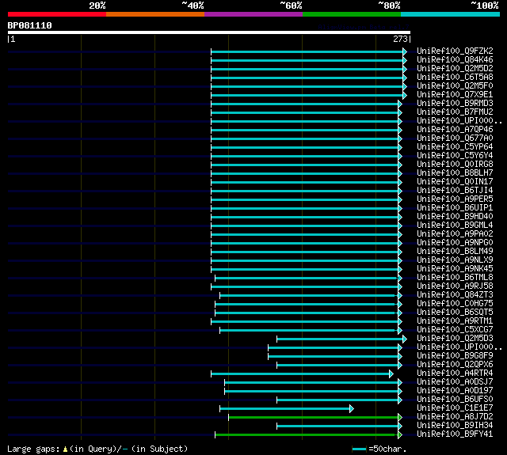The width and height of the screenshot is (507, 455).
Task: Select the UniRef100_A9PER5 label text
Action: pyautogui.click(x=455, y=199)
